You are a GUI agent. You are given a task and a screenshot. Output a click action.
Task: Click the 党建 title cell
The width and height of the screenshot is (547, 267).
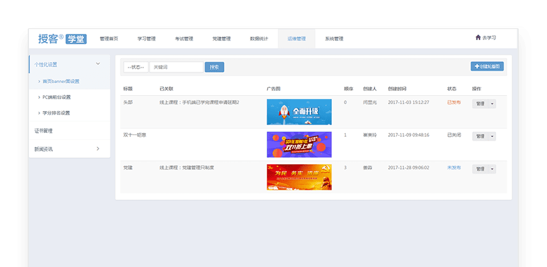[x=128, y=167]
